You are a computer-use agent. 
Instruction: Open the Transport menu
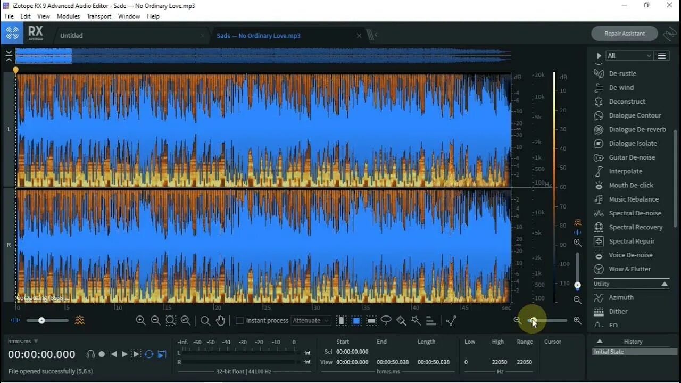[99, 16]
